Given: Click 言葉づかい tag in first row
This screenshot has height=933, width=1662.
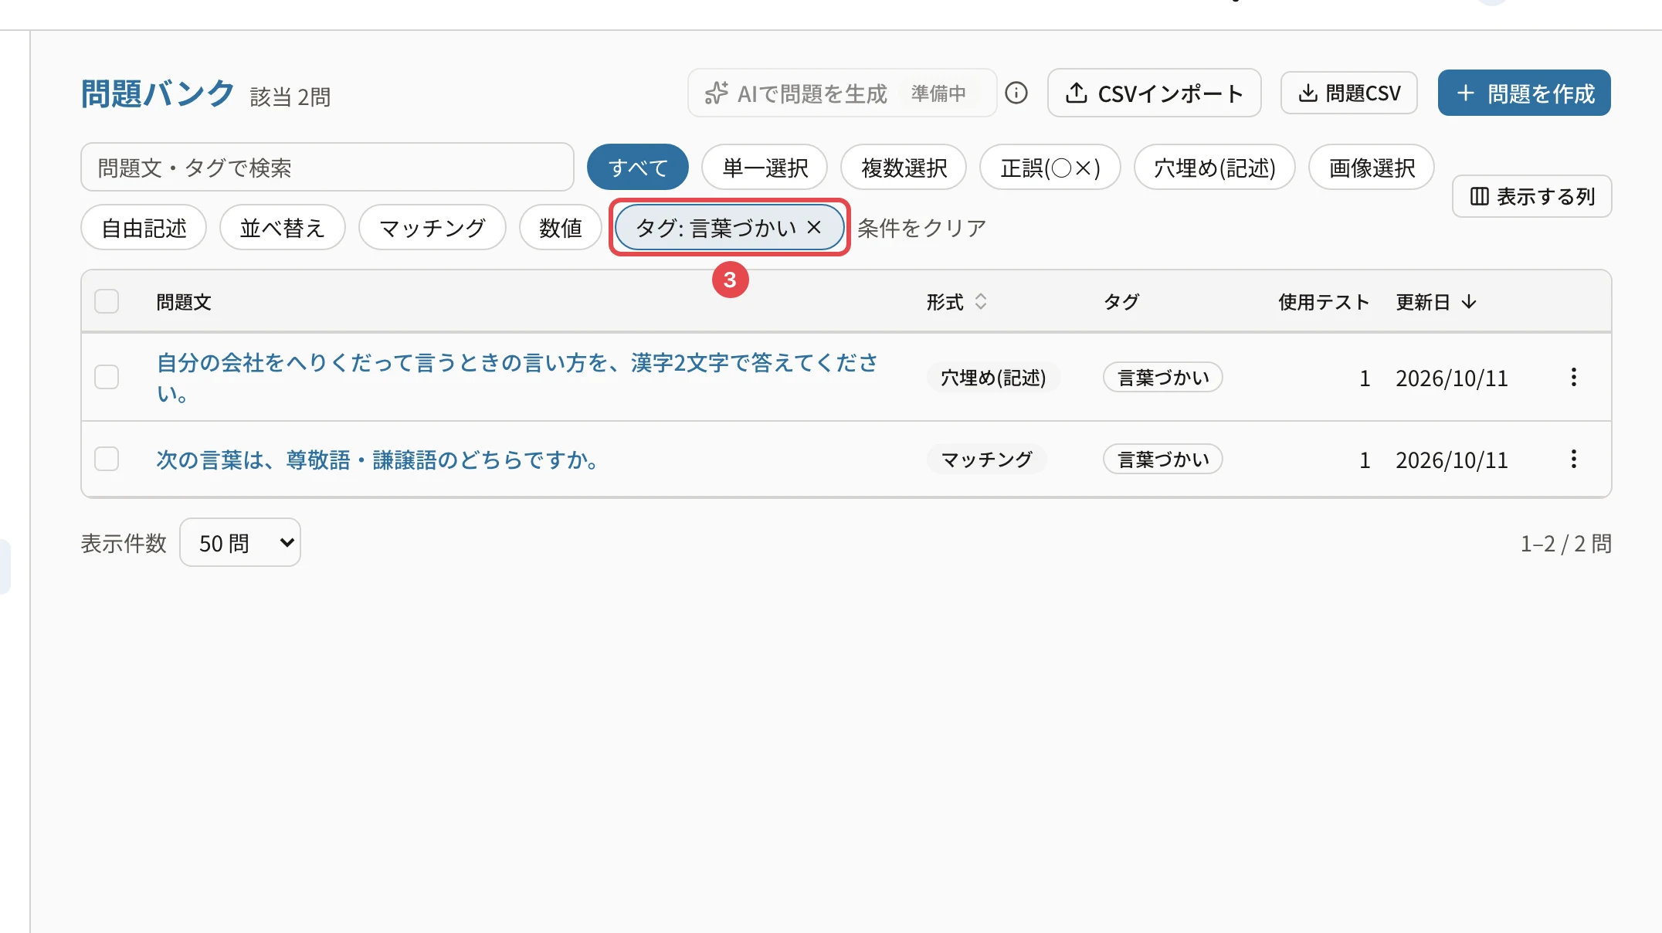Looking at the screenshot, I should (1163, 377).
